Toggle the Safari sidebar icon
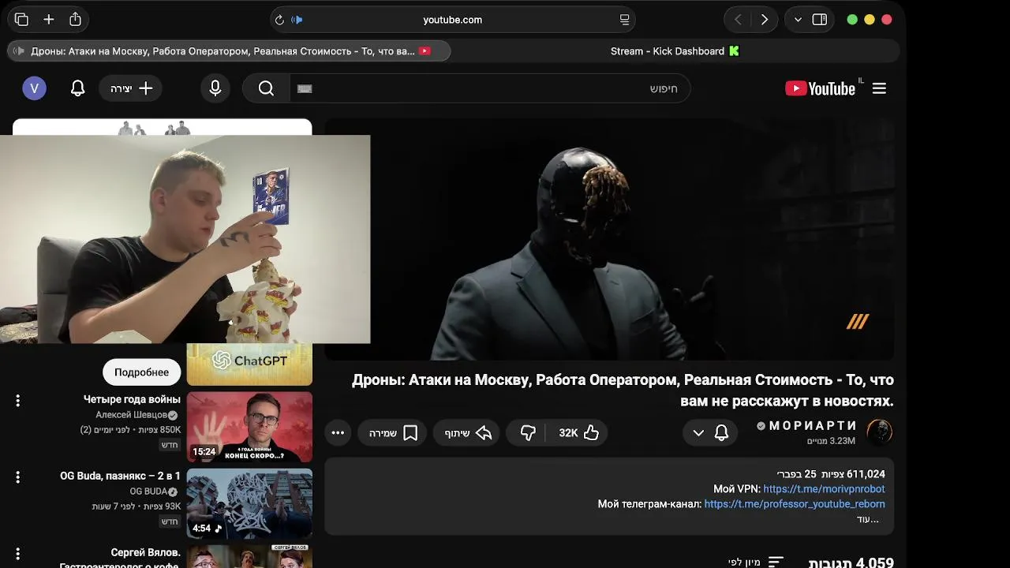The height and width of the screenshot is (568, 1010). pos(820,20)
